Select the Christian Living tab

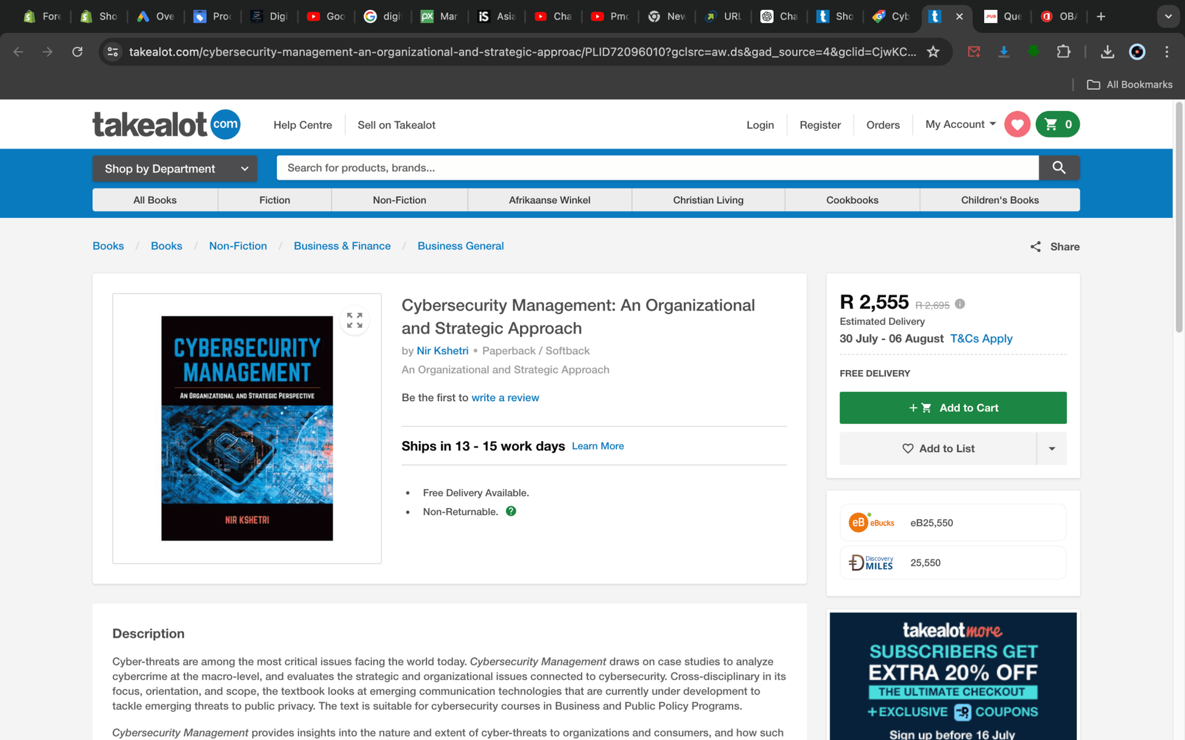708,200
